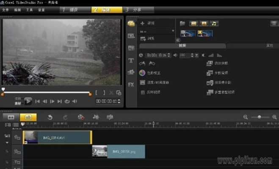Click the timeline zoom slider handle
The height and width of the screenshot is (169, 279).
[x=260, y=117]
